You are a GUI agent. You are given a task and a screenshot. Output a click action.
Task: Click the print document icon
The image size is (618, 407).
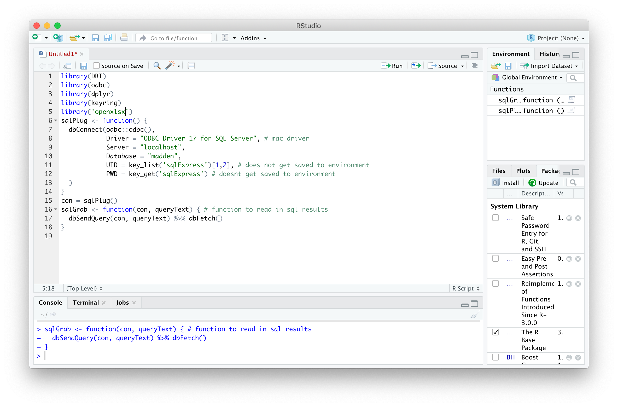click(124, 38)
